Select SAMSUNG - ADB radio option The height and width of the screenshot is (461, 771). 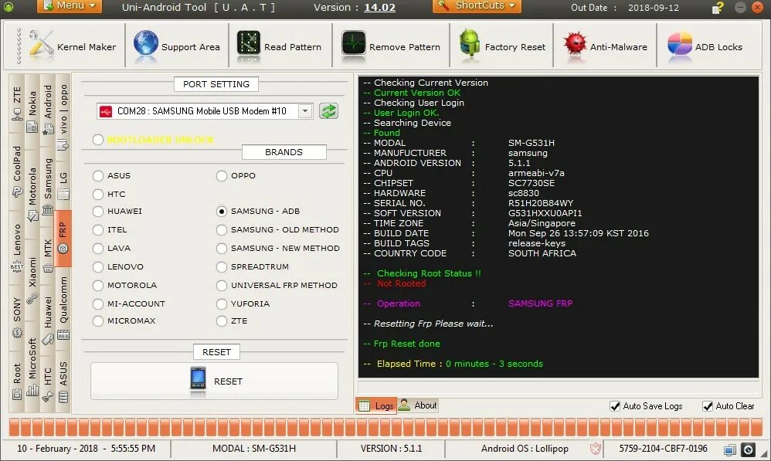click(x=222, y=211)
